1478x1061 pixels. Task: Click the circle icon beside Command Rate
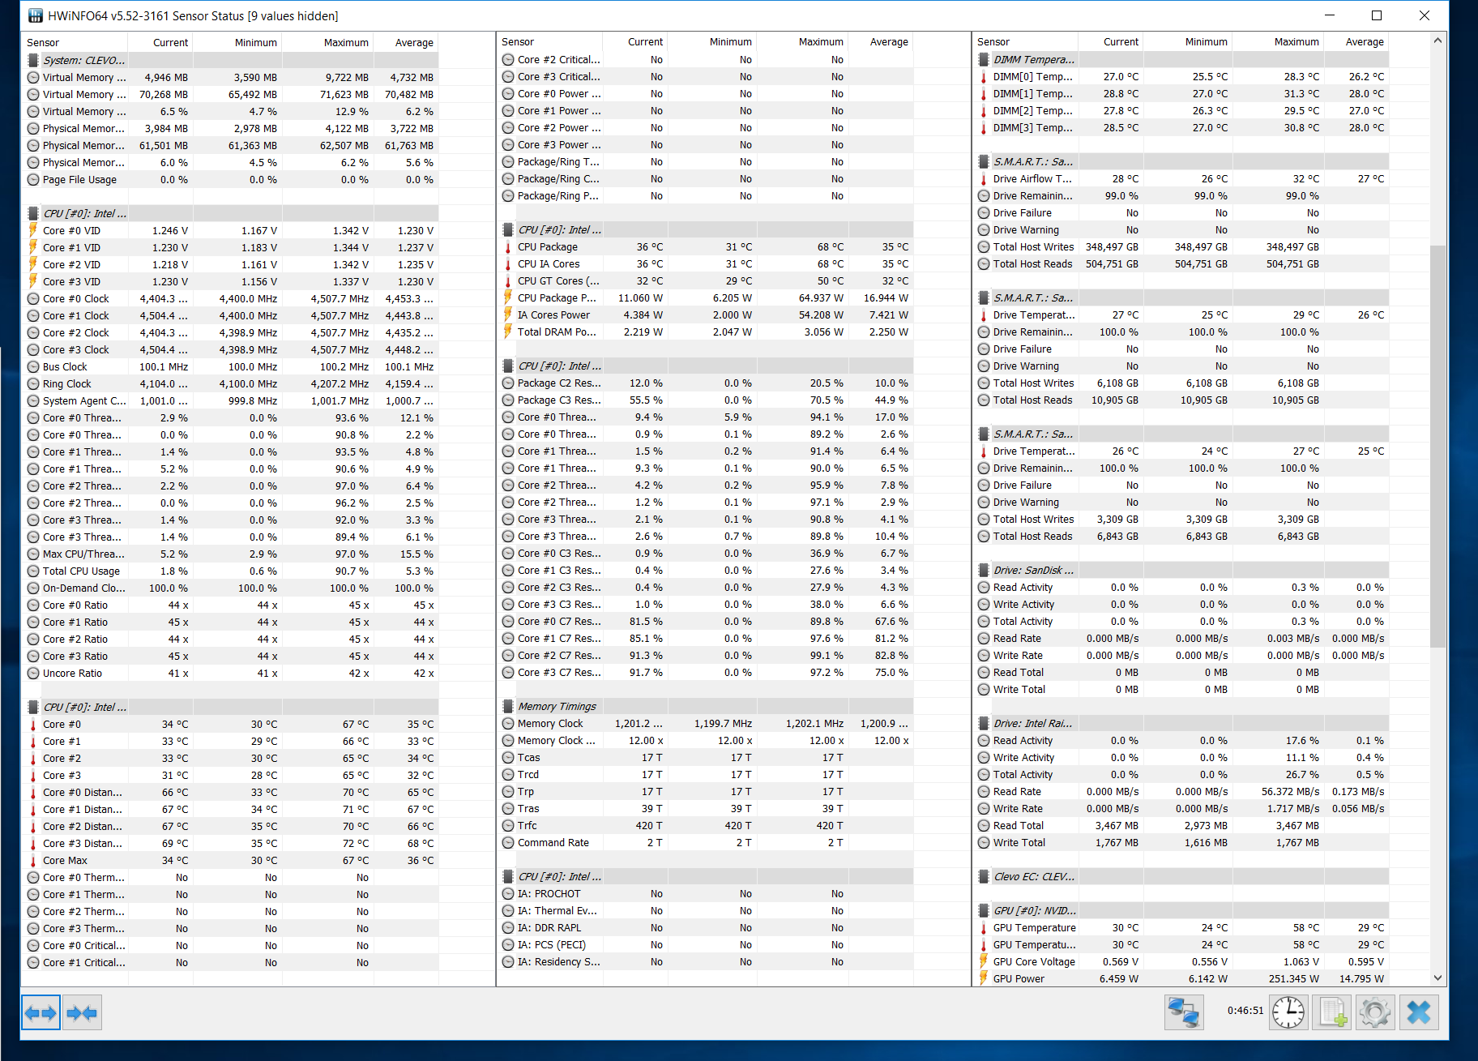(x=508, y=843)
